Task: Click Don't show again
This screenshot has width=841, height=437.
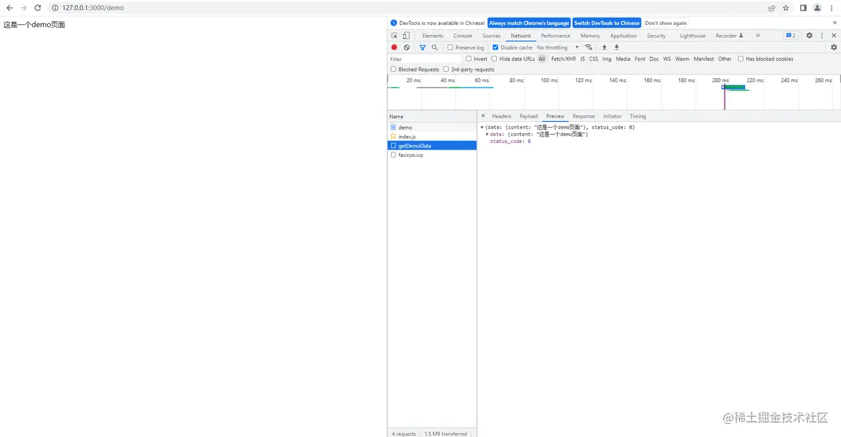Action: [x=666, y=23]
